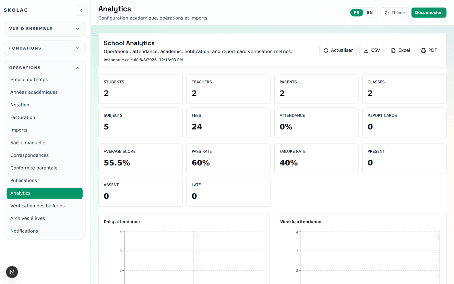The width and height of the screenshot is (454, 284).
Task: Click the Report Cards card
Action: click(404, 122)
